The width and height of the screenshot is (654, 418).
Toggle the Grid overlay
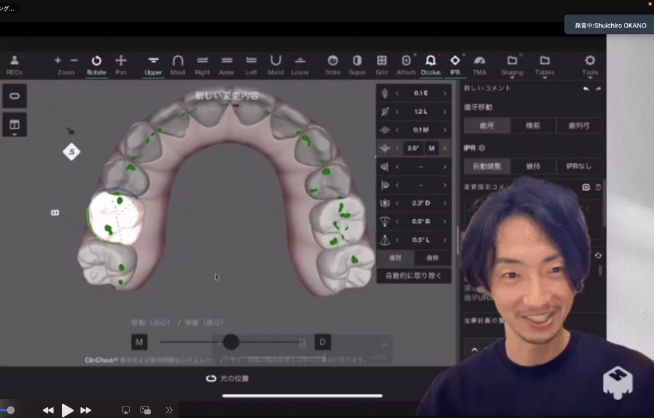point(382,65)
